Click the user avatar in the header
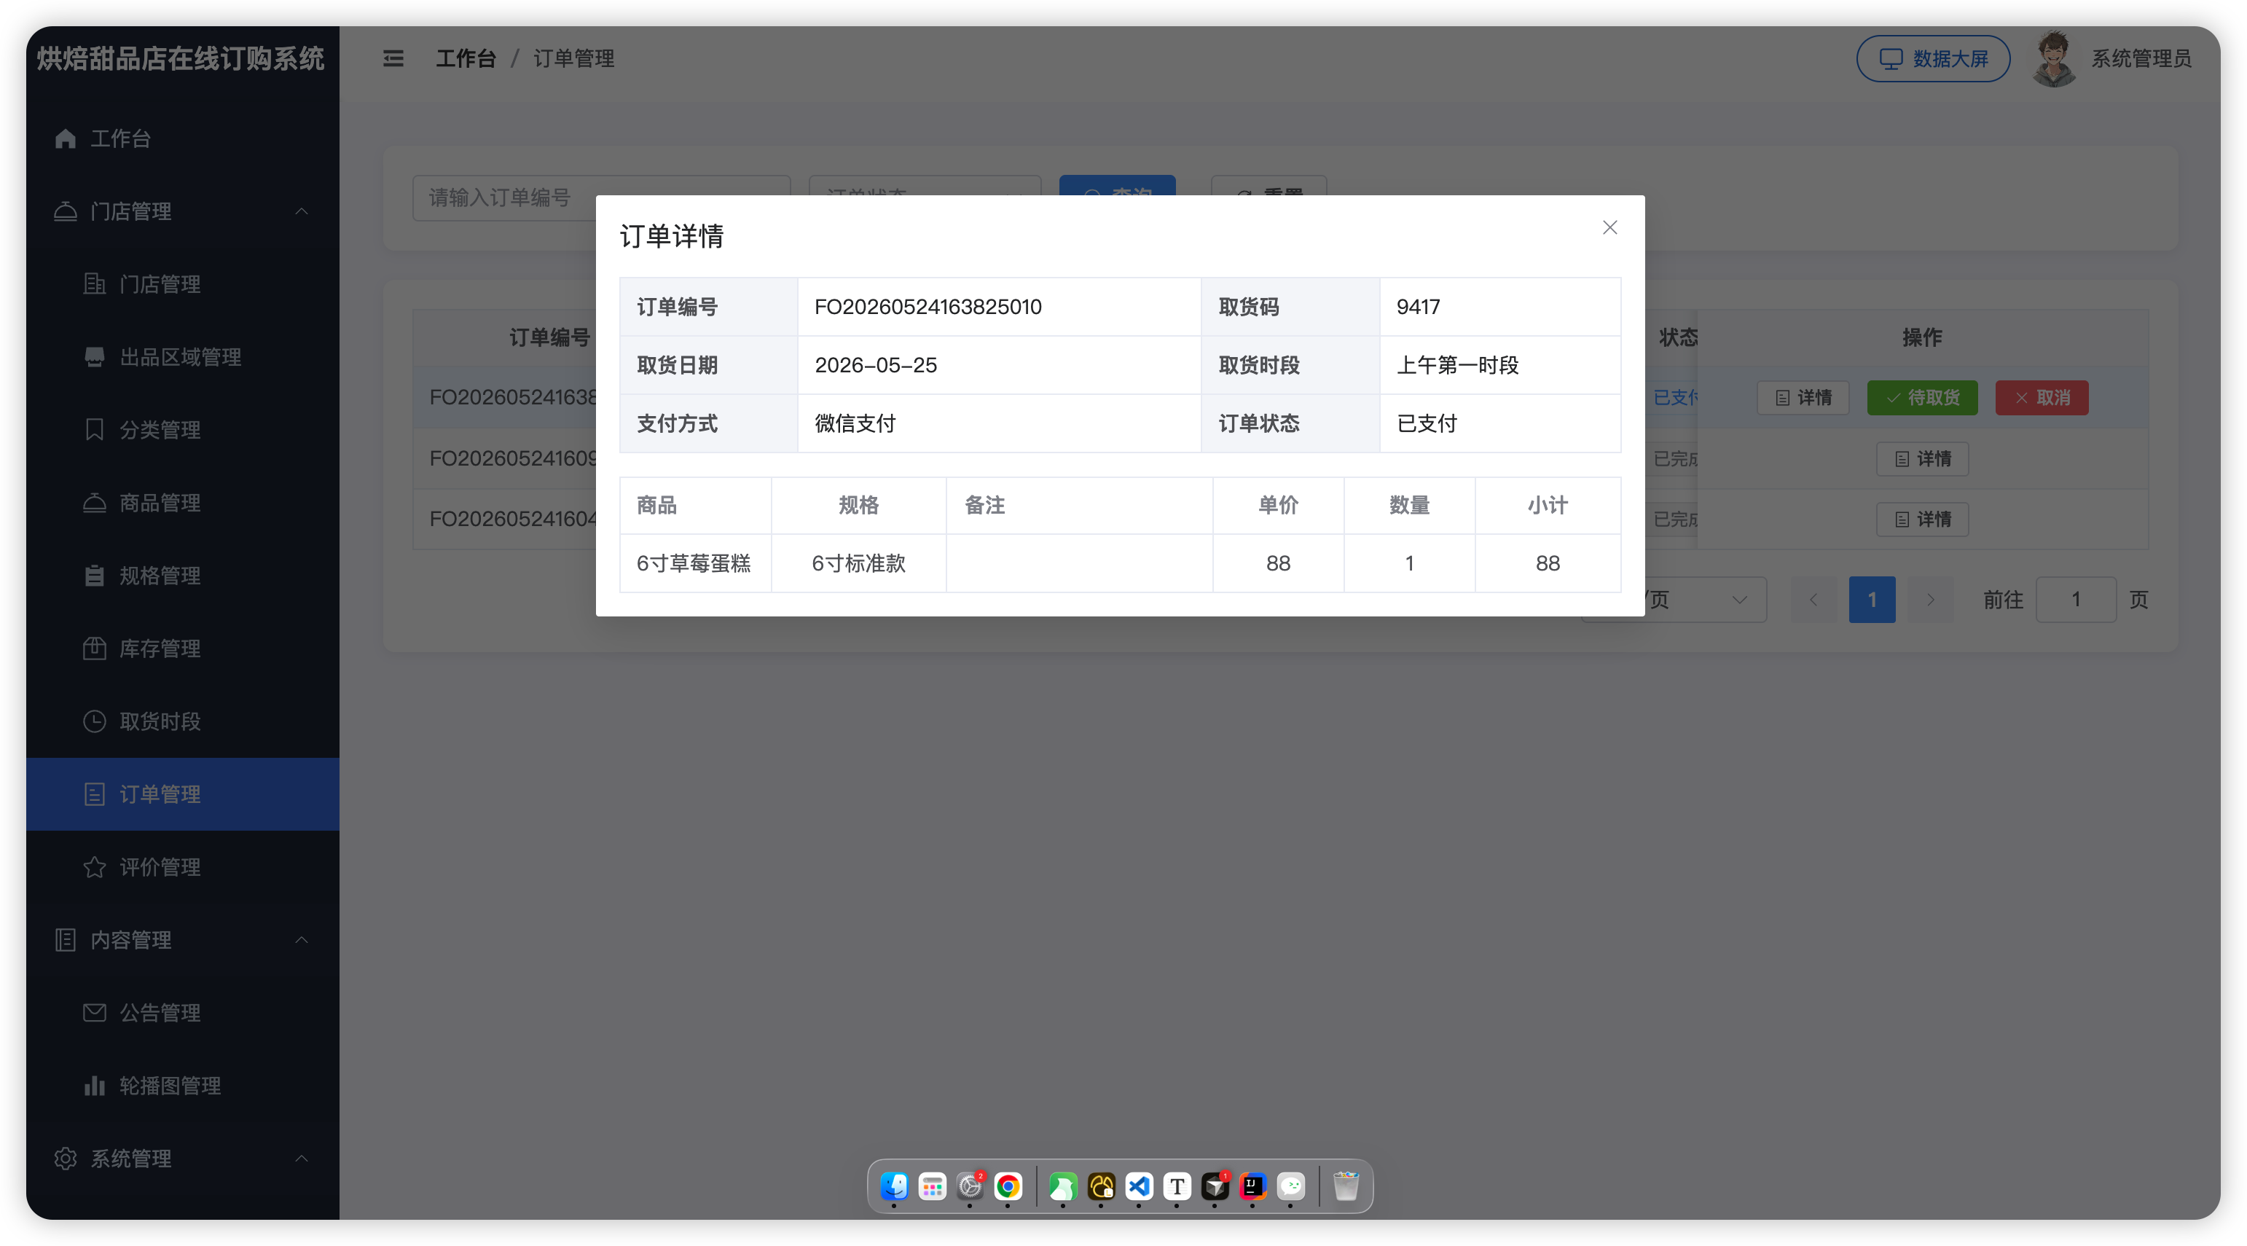Screen dimensions: 2247x1246 coord(2054,58)
